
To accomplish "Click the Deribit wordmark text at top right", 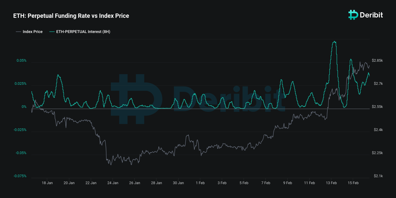I will coord(372,15).
